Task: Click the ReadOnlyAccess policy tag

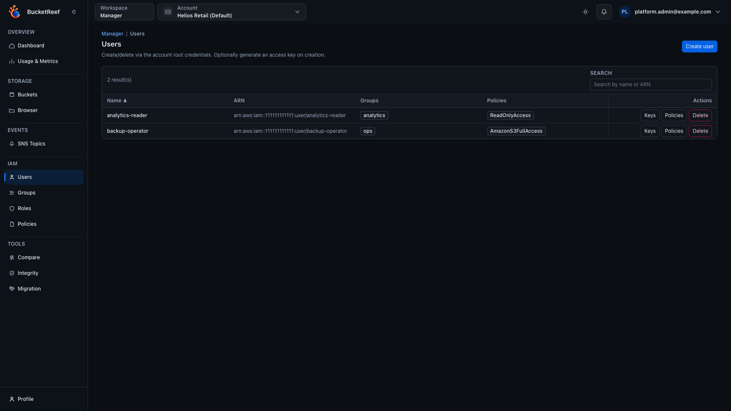Action: click(x=510, y=115)
